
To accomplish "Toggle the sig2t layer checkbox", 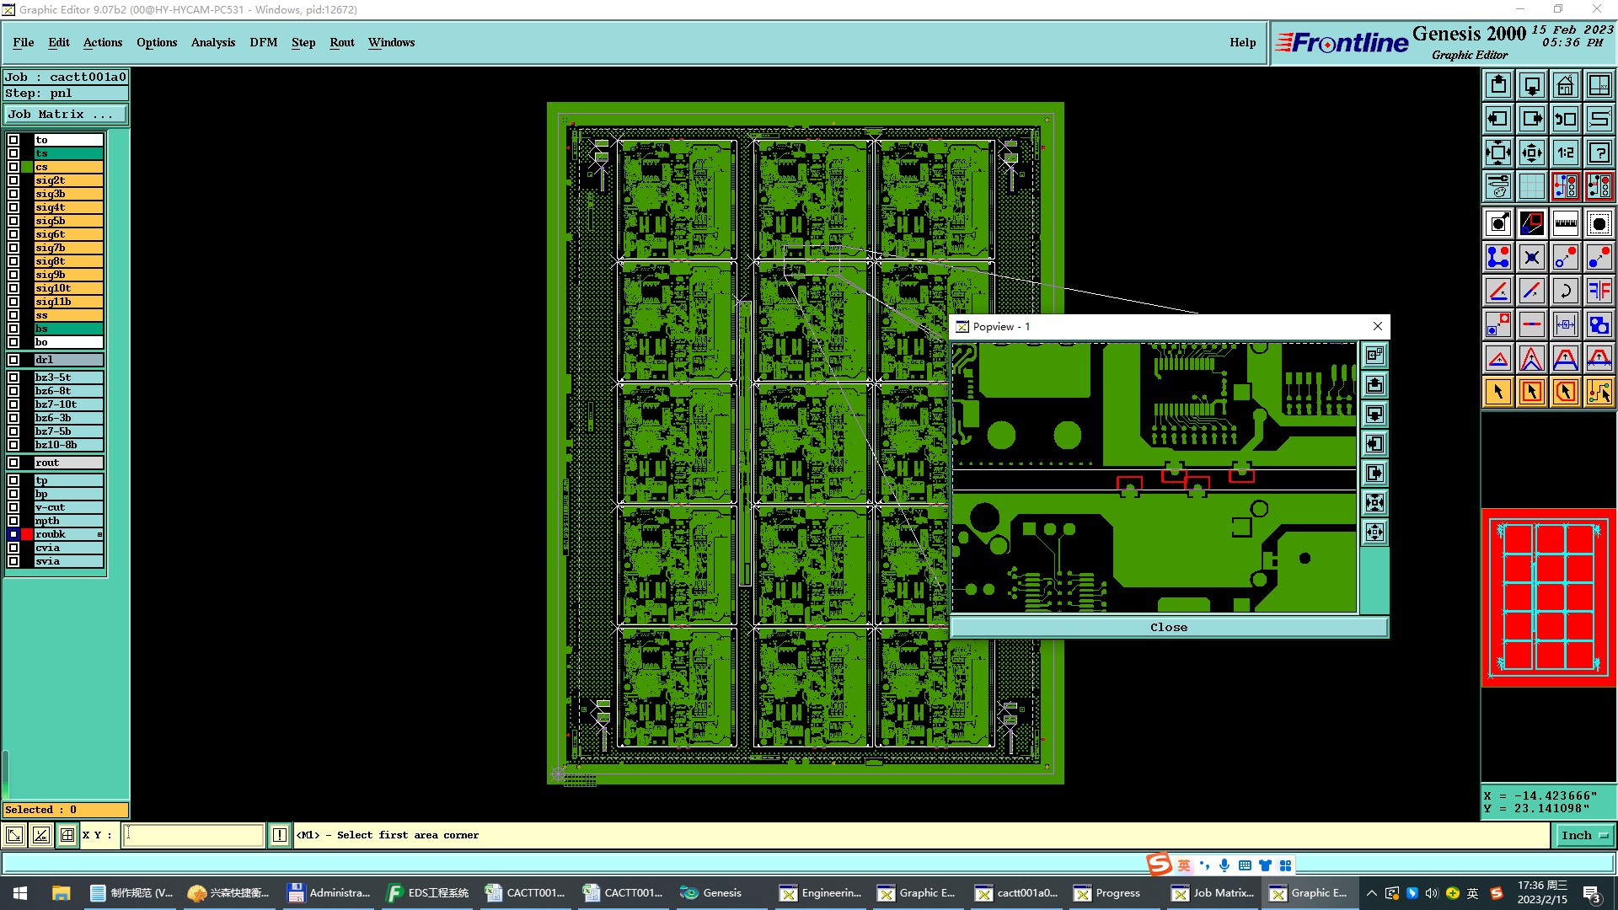I will pyautogui.click(x=13, y=180).
